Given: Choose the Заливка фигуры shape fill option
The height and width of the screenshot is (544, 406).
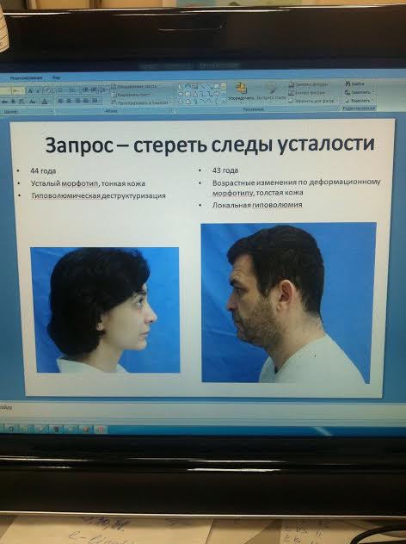Looking at the screenshot, I should pyautogui.click(x=309, y=84).
